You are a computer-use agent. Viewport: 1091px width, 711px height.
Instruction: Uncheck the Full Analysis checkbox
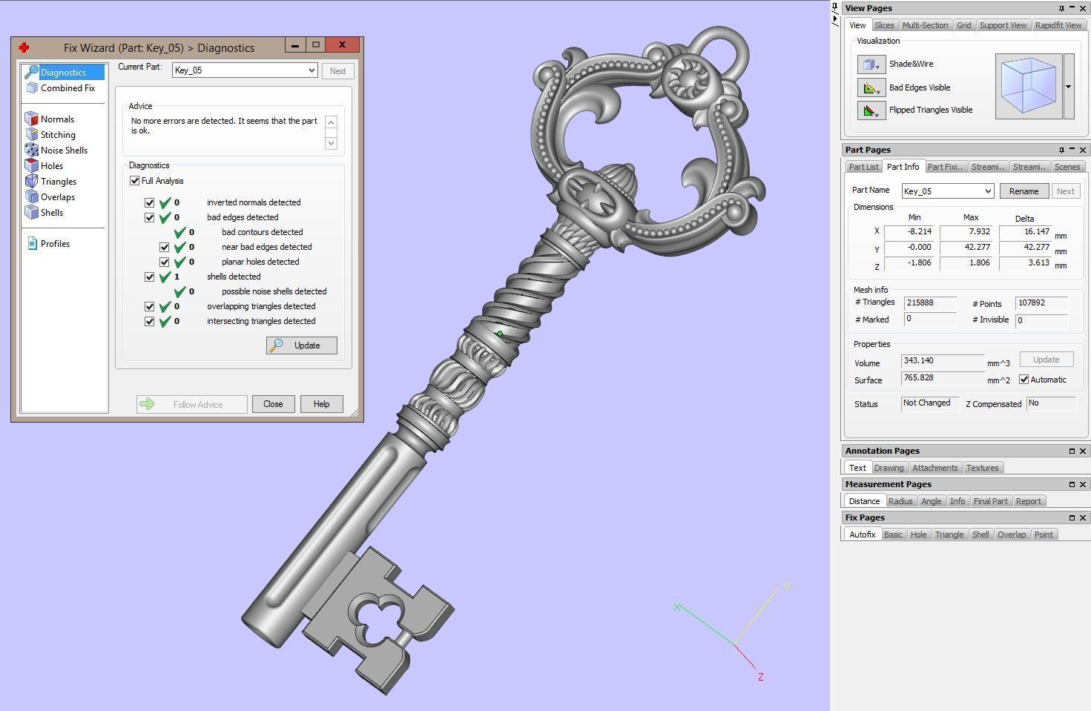(135, 181)
